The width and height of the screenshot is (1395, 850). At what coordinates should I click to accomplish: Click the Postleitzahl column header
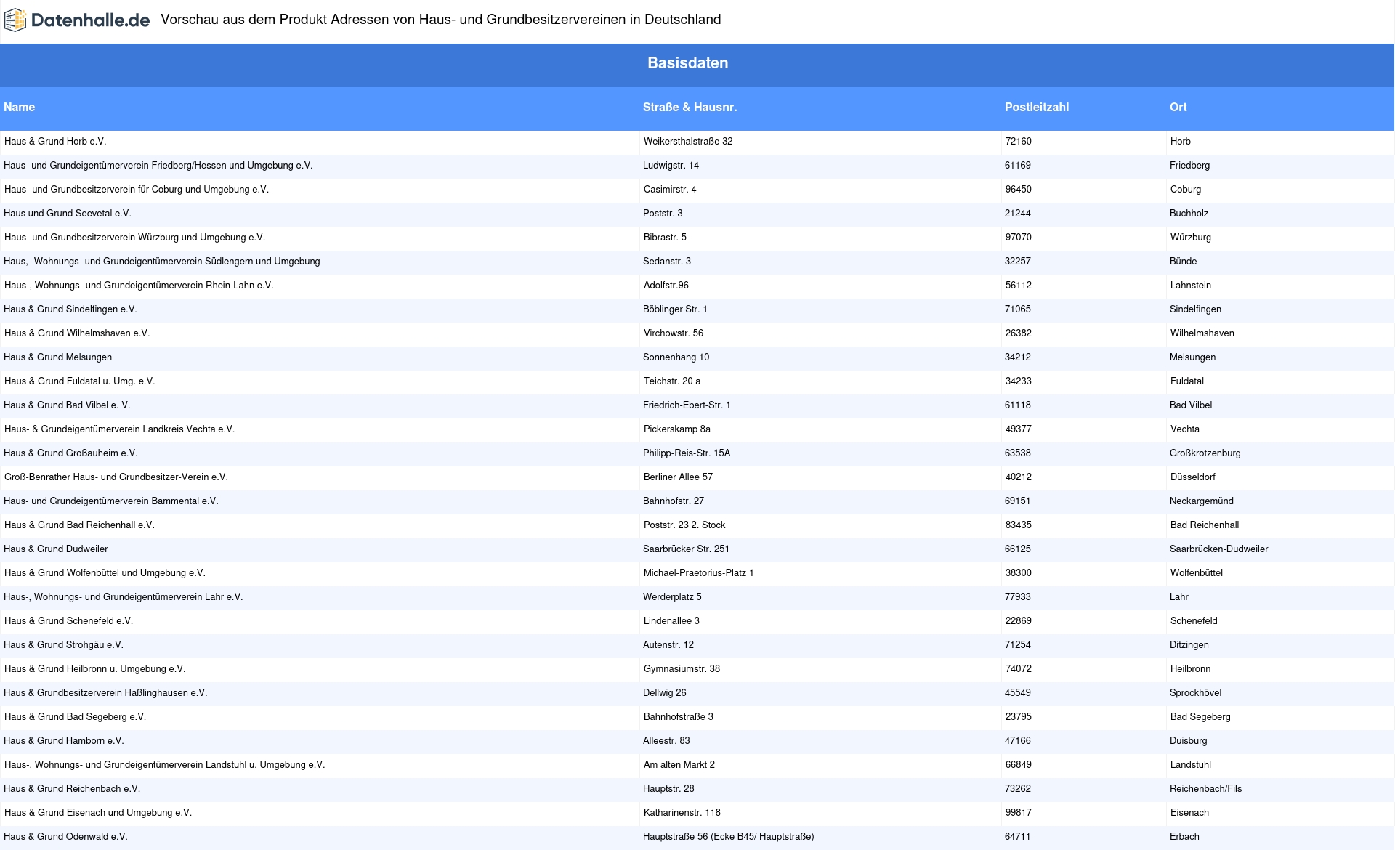click(1036, 108)
